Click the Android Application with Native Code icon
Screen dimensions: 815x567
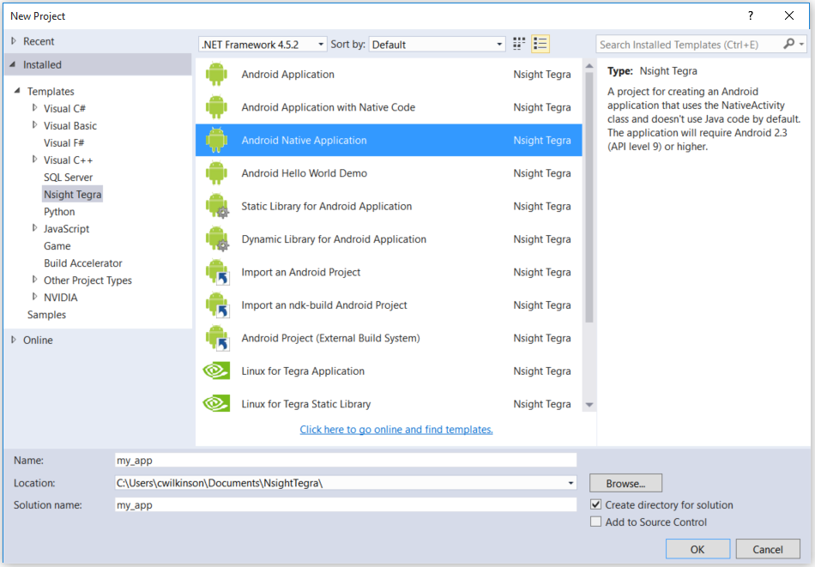(216, 107)
